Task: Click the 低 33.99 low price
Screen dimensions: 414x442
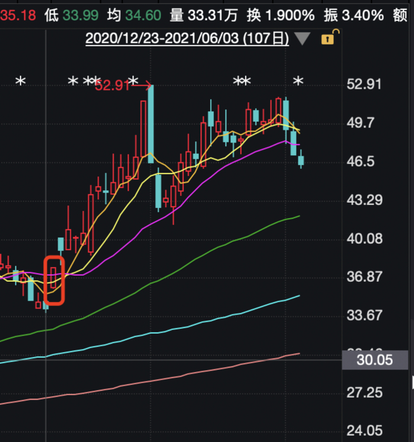Action: (x=72, y=15)
